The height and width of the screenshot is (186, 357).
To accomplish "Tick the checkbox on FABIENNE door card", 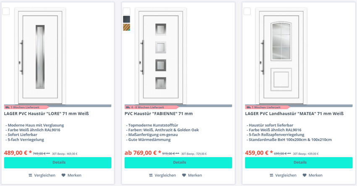I will [126, 11].
